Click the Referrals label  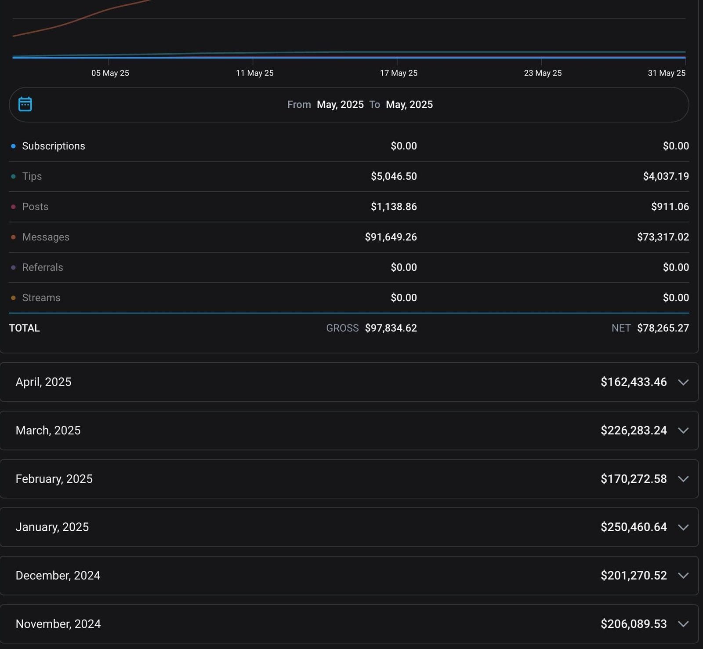(43, 267)
